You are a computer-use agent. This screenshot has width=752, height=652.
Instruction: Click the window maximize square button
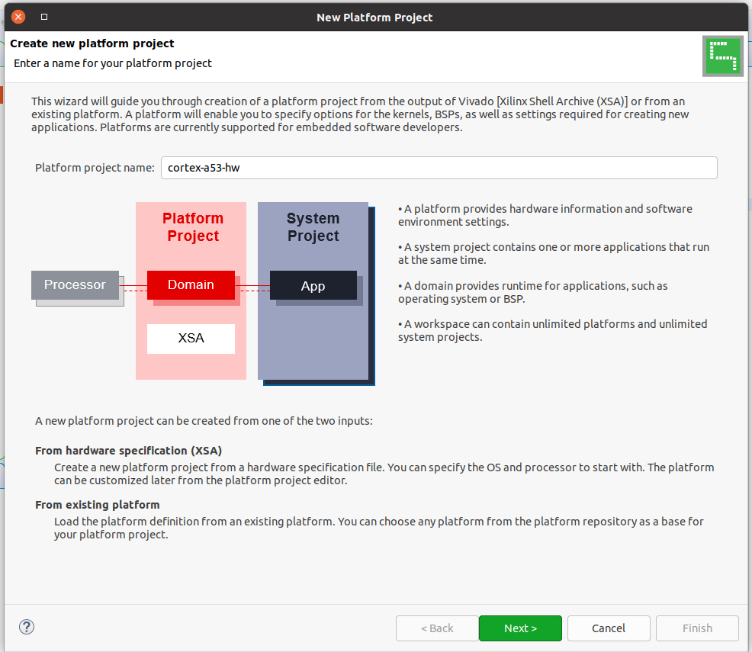[x=44, y=17]
